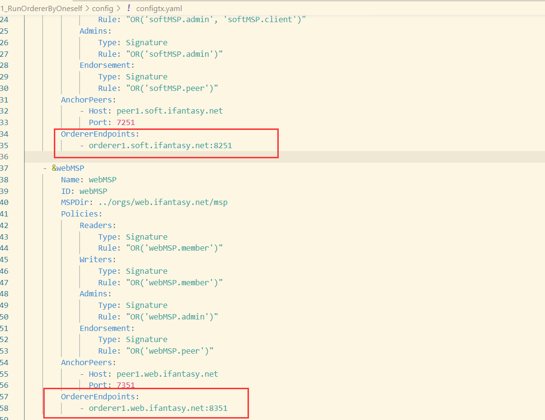Click the rule "OR('webMSP.member')" on line 44

pos(174,248)
